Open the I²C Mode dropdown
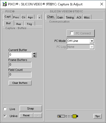Viewport: 106px width, 123px height. pos(92,41)
